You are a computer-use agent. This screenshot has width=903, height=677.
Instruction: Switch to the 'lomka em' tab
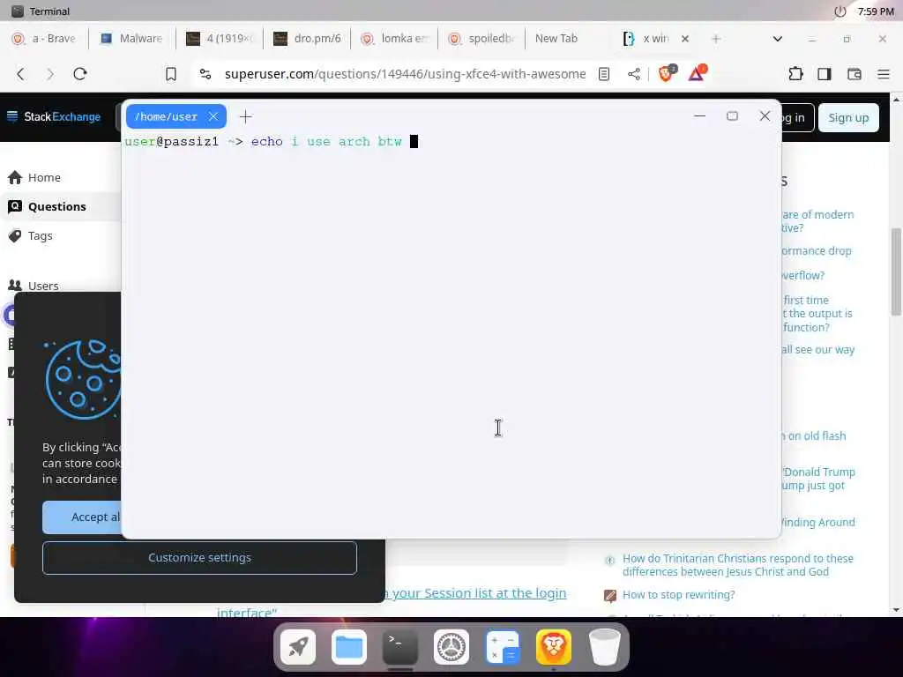coord(394,39)
